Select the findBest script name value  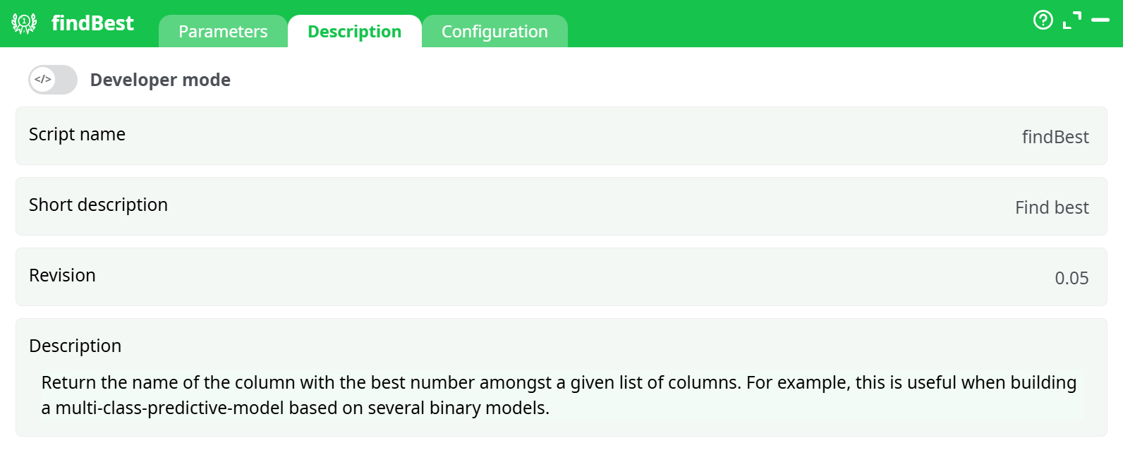pyautogui.click(x=1055, y=137)
